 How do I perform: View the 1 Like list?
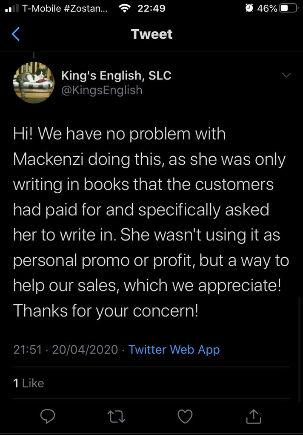(x=29, y=383)
